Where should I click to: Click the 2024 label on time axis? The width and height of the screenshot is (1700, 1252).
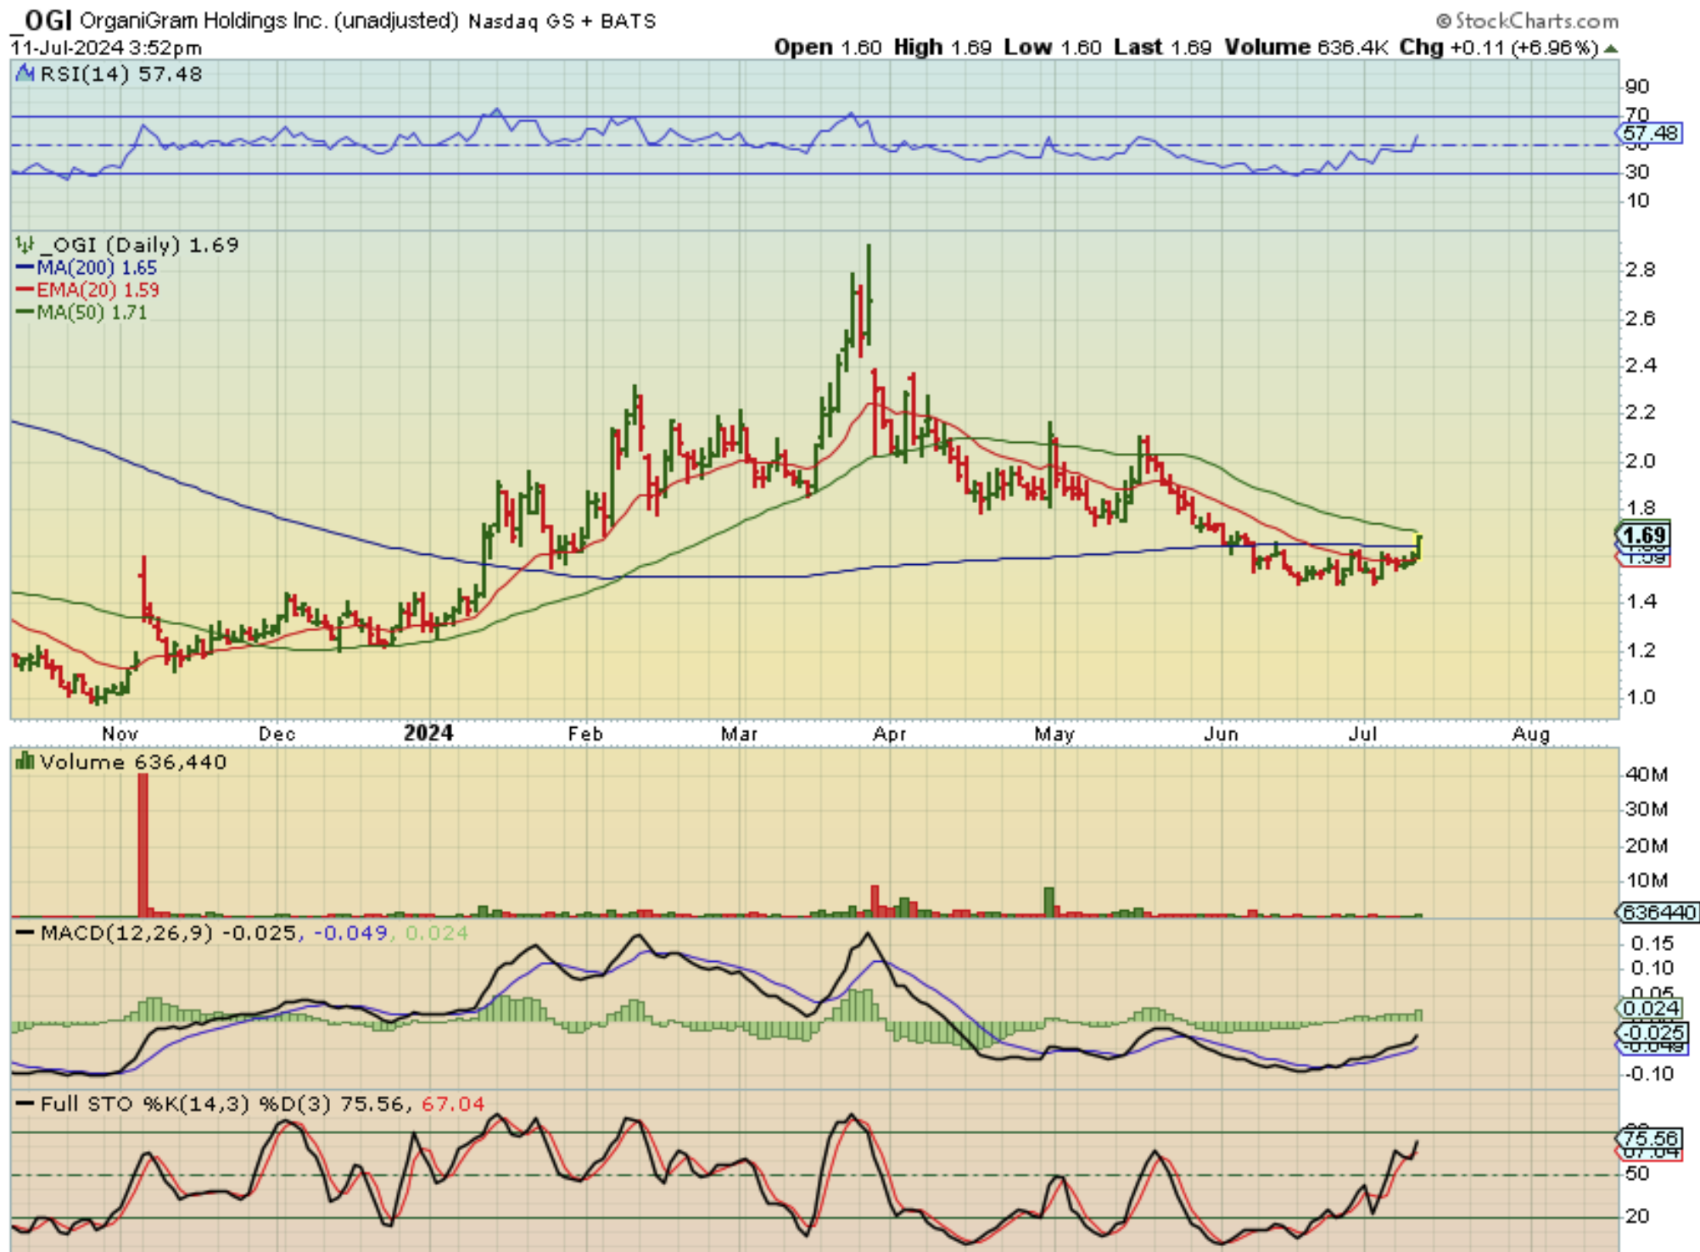point(428,733)
